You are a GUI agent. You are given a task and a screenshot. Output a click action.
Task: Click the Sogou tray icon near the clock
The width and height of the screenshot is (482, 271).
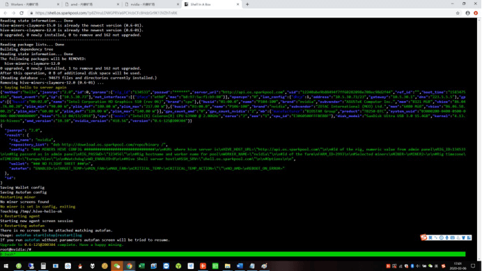tap(443, 266)
